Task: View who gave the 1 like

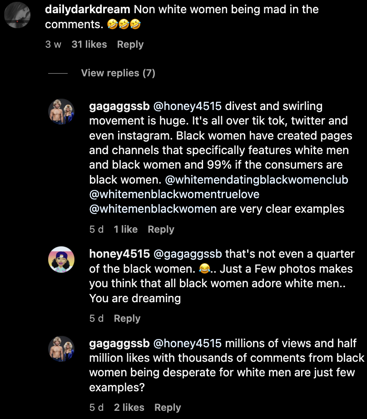Action: pyautogui.click(x=125, y=229)
